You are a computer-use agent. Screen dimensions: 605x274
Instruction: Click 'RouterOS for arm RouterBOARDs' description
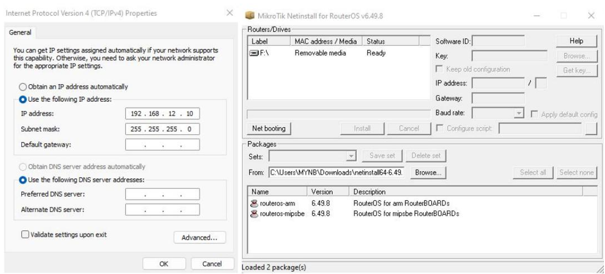click(402, 203)
